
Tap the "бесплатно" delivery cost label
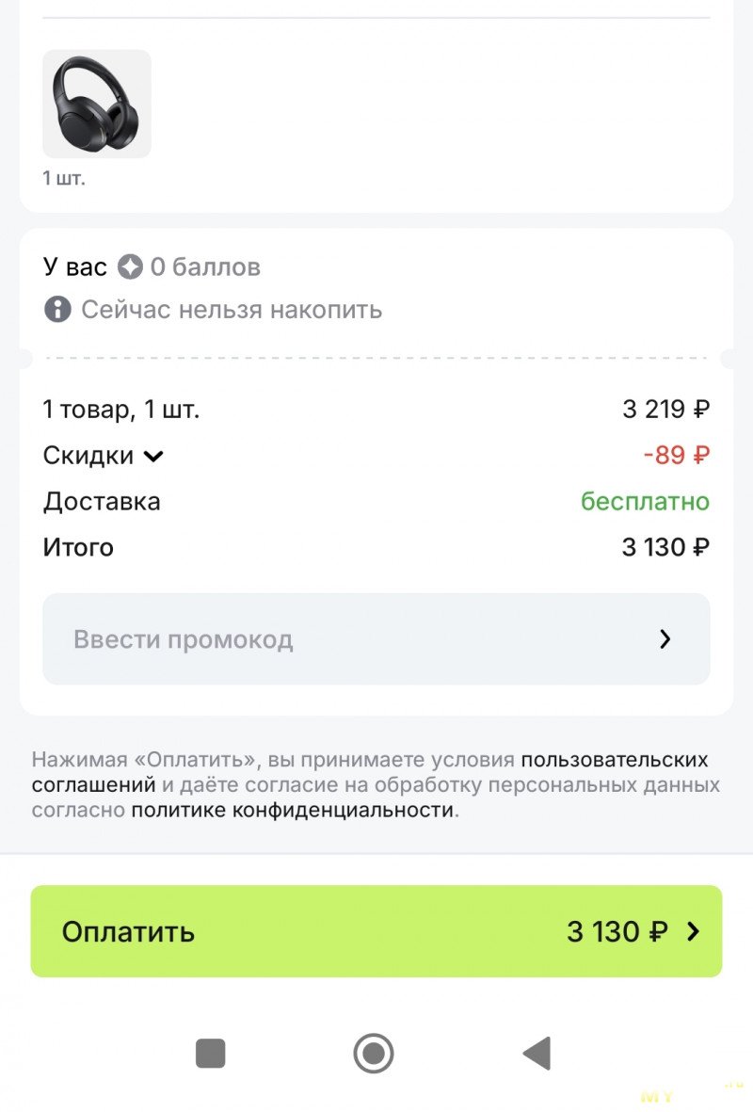[645, 501]
